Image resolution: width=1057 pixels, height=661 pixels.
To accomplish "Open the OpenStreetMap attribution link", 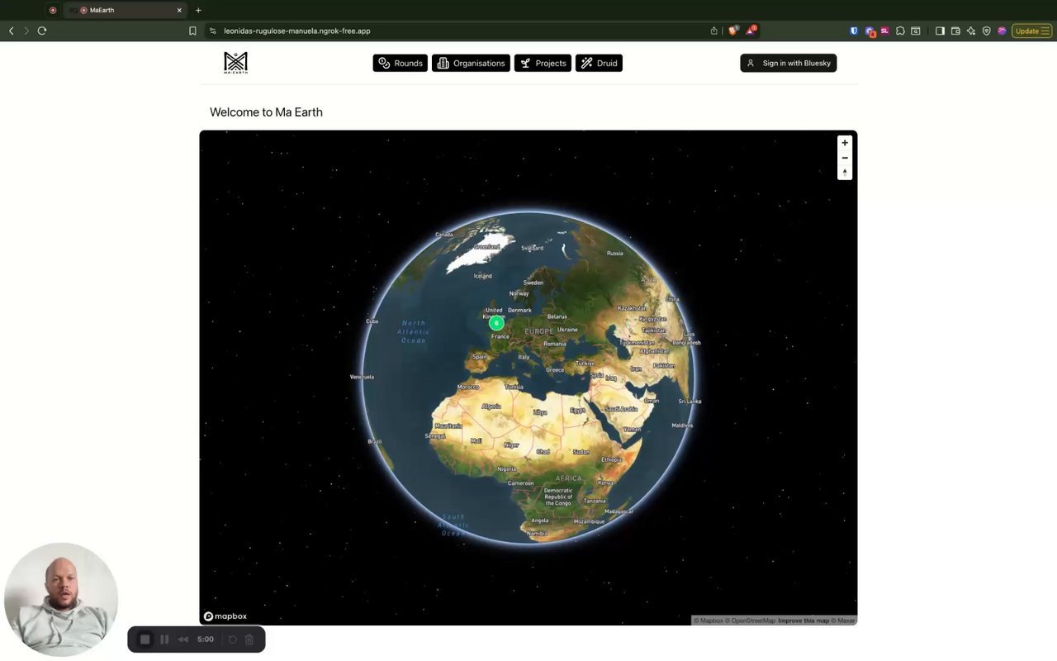I will [751, 621].
